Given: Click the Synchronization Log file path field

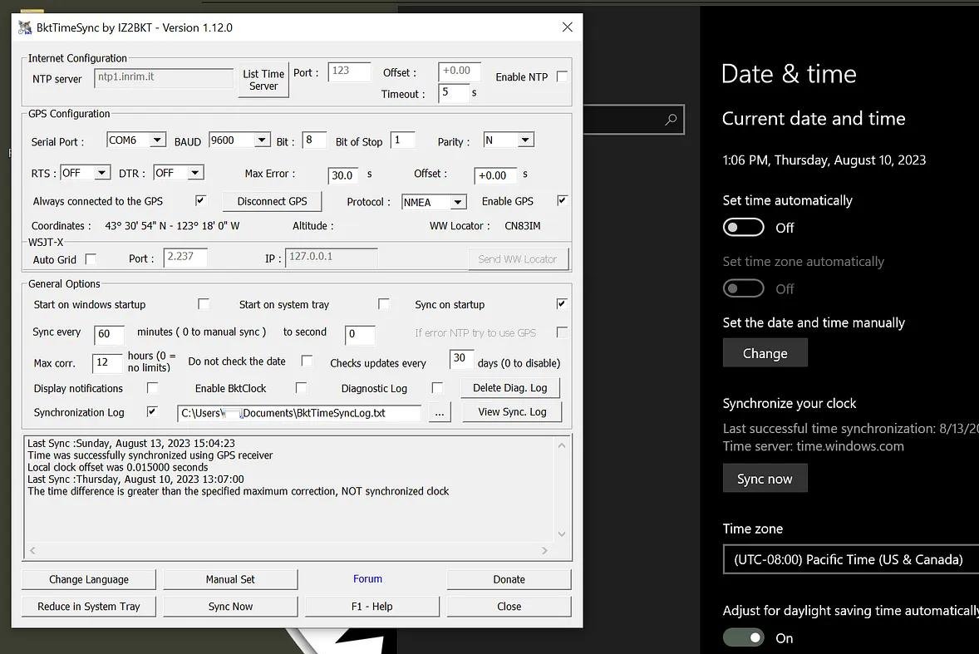Looking at the screenshot, I should point(299,413).
